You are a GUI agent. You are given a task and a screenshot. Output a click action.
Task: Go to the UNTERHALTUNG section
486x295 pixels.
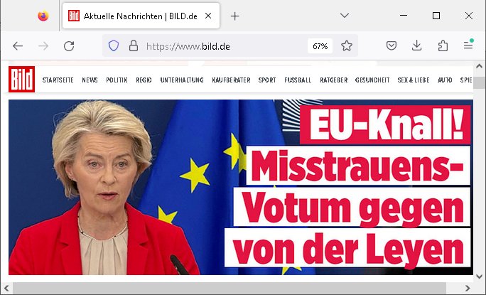click(182, 80)
